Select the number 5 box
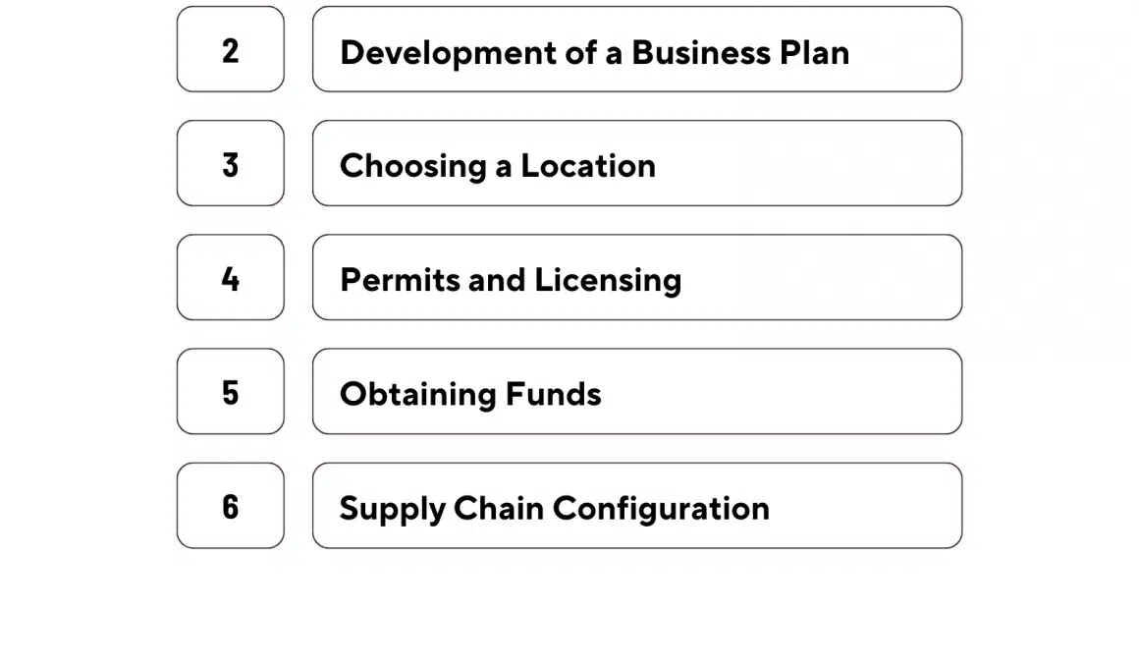Image resolution: width=1139 pixels, height=668 pixels. click(230, 392)
